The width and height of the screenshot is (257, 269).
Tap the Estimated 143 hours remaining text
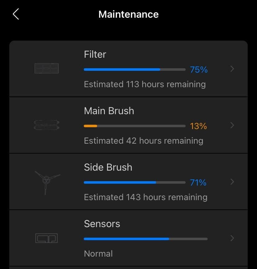146,197
